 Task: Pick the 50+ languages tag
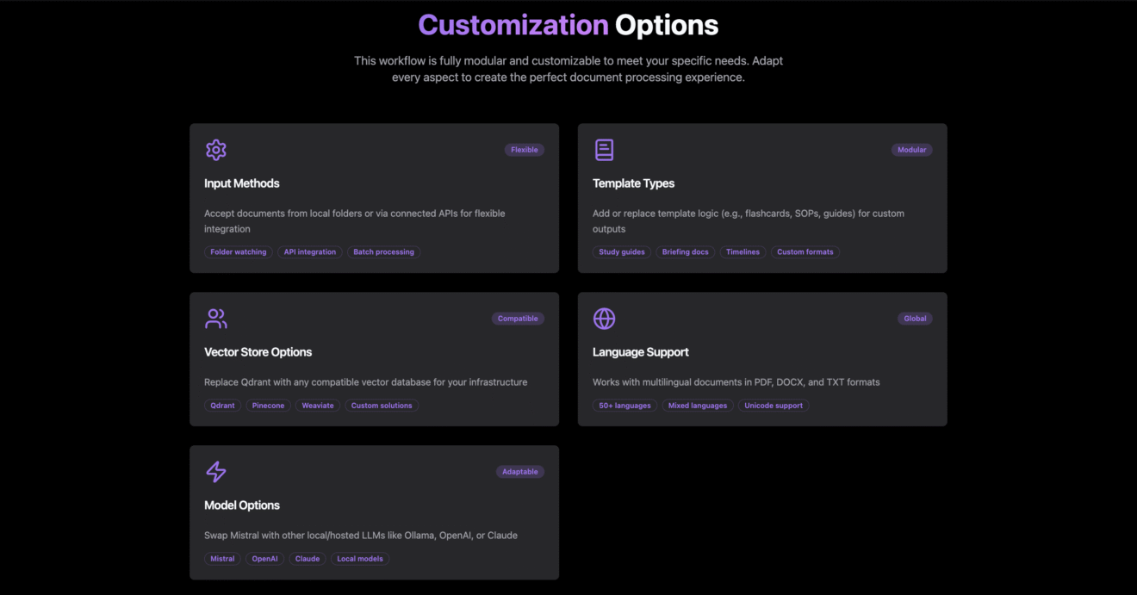pos(625,406)
